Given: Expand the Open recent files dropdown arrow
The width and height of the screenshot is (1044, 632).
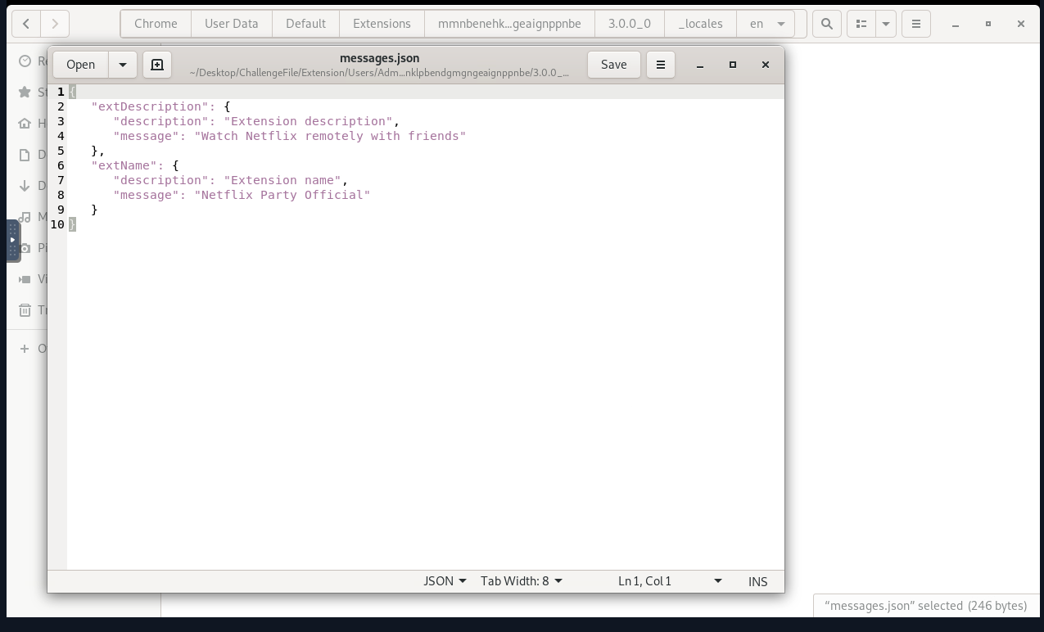Looking at the screenshot, I should (x=122, y=65).
